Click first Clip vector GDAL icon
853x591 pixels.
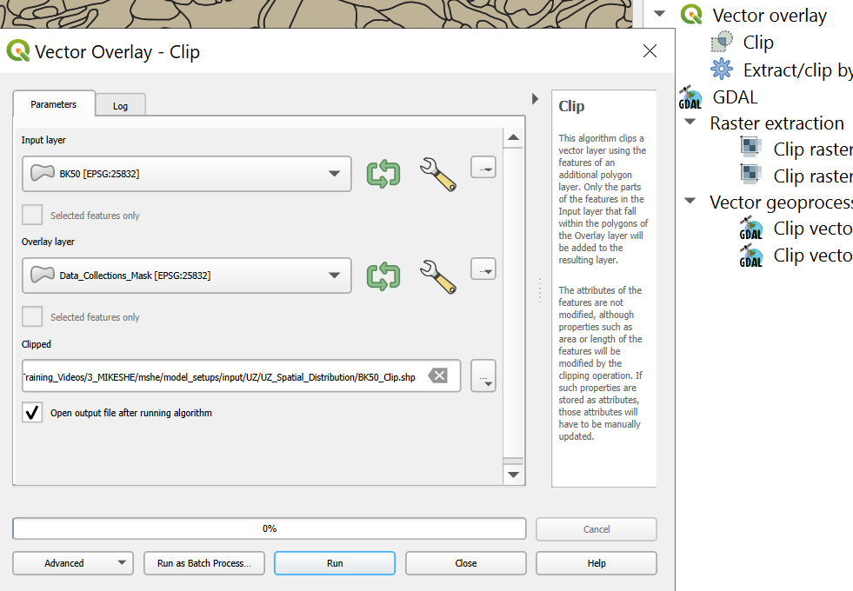(750, 228)
